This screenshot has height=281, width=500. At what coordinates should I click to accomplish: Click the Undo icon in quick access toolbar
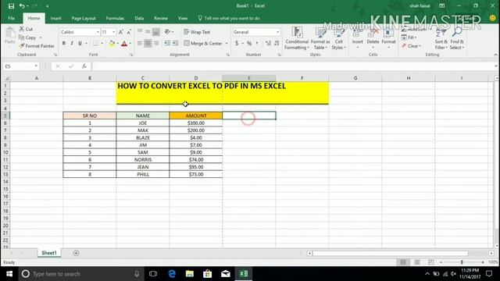tap(22, 6)
